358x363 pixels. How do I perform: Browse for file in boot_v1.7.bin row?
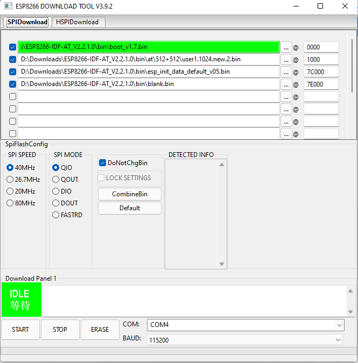click(286, 47)
